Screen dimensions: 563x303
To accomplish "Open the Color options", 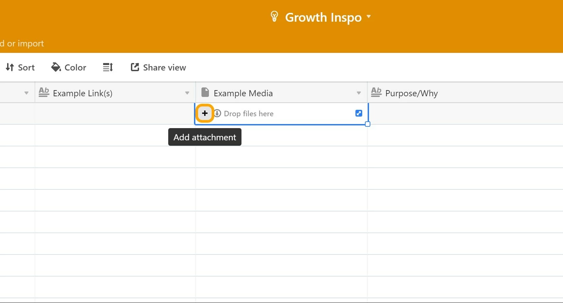I will pyautogui.click(x=69, y=67).
